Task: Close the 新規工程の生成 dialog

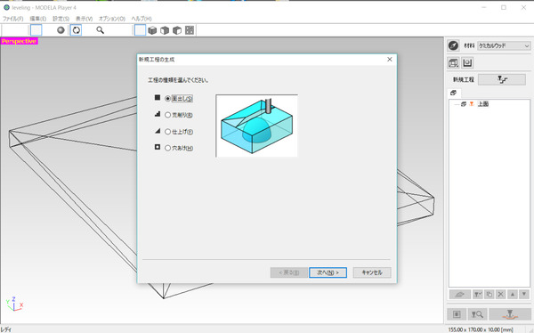Action: coord(390,60)
